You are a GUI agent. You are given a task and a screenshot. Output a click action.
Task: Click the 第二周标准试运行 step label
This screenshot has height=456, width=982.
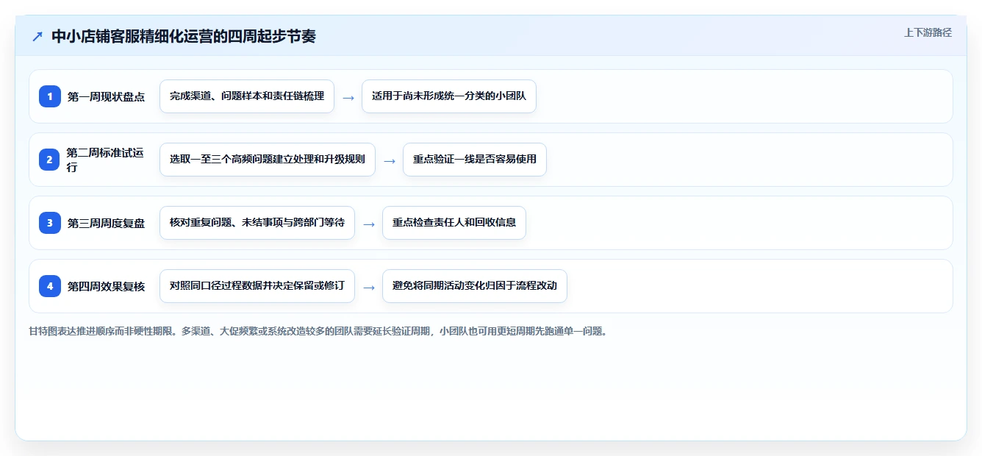[105, 160]
